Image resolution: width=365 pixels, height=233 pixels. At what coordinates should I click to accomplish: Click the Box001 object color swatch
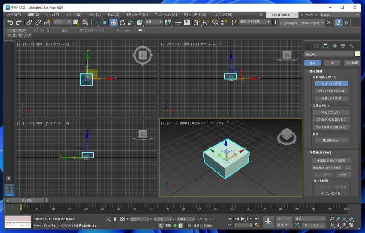point(357,54)
